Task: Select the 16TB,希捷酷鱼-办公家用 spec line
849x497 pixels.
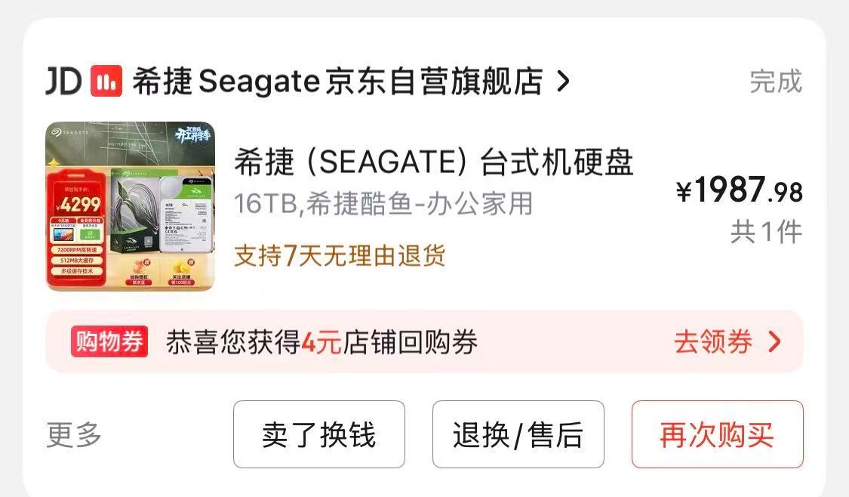Action: 383,204
